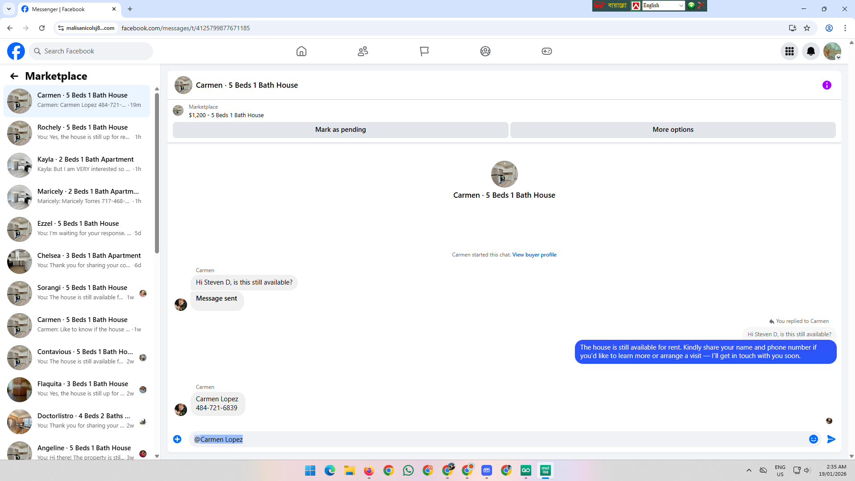
Task: Close the Messenger | Facebook tab
Action: pos(114,9)
